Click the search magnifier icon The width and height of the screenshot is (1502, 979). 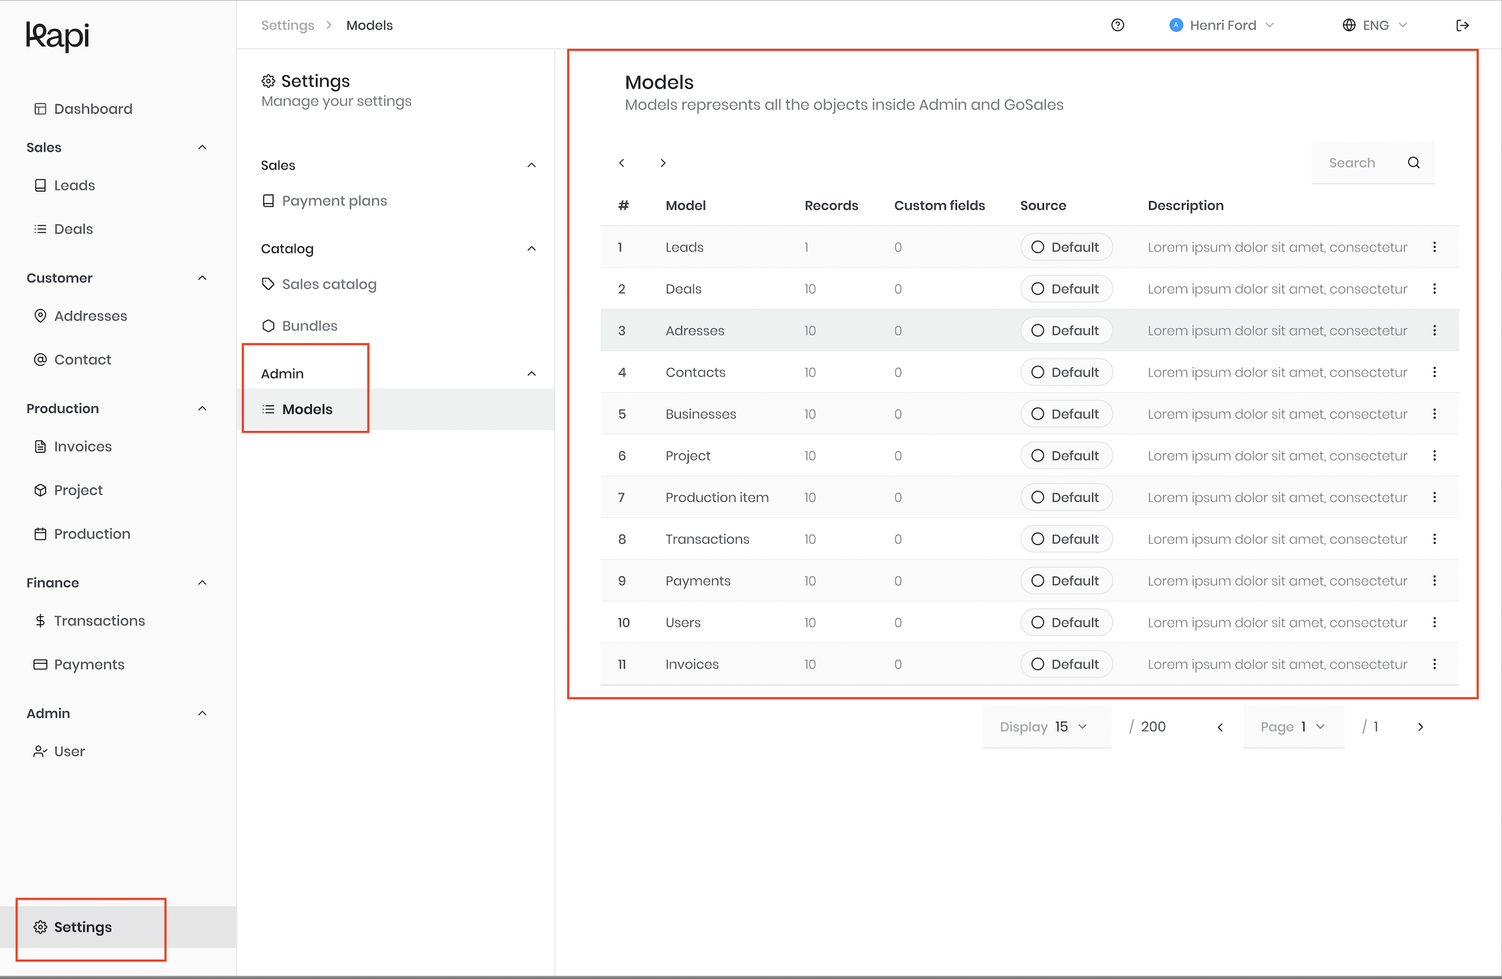[x=1414, y=163]
